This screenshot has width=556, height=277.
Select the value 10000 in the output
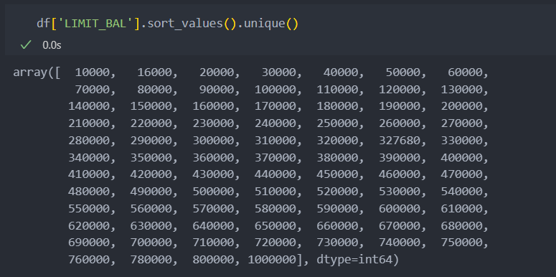click(93, 72)
